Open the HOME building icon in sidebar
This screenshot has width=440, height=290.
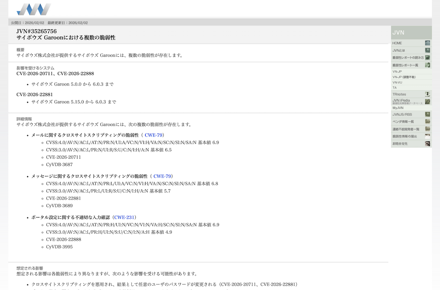428,43
